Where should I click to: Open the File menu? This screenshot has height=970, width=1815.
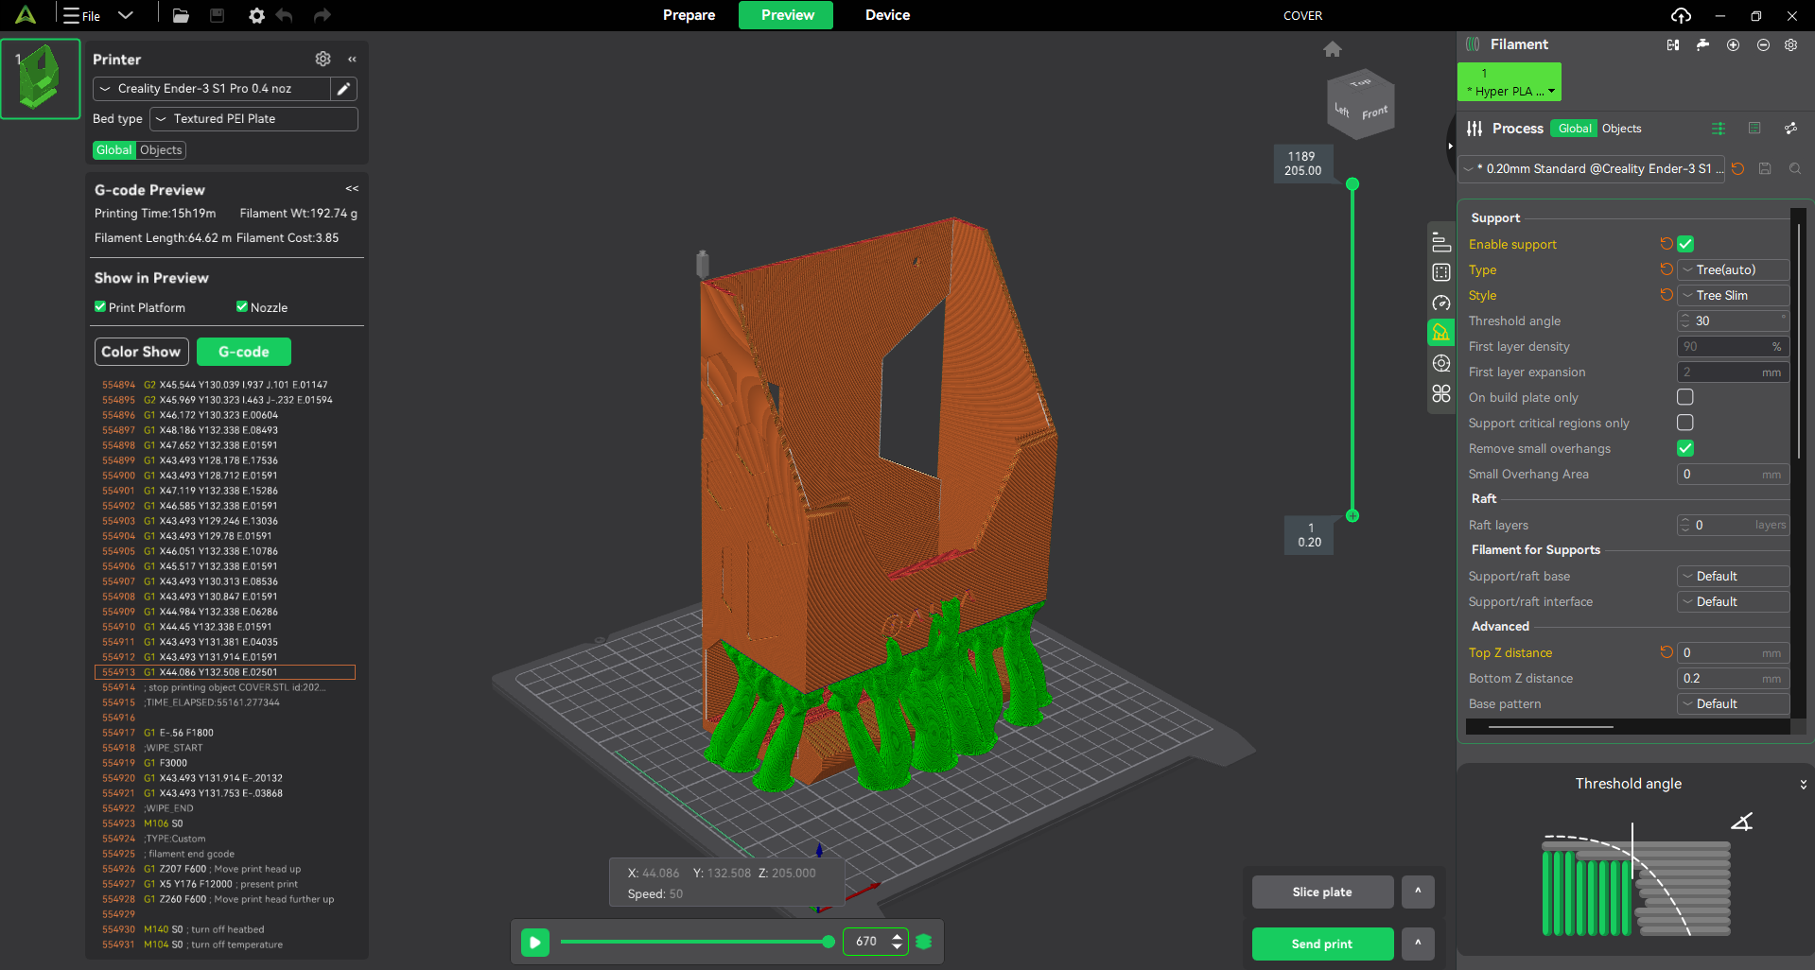pyautogui.click(x=82, y=15)
